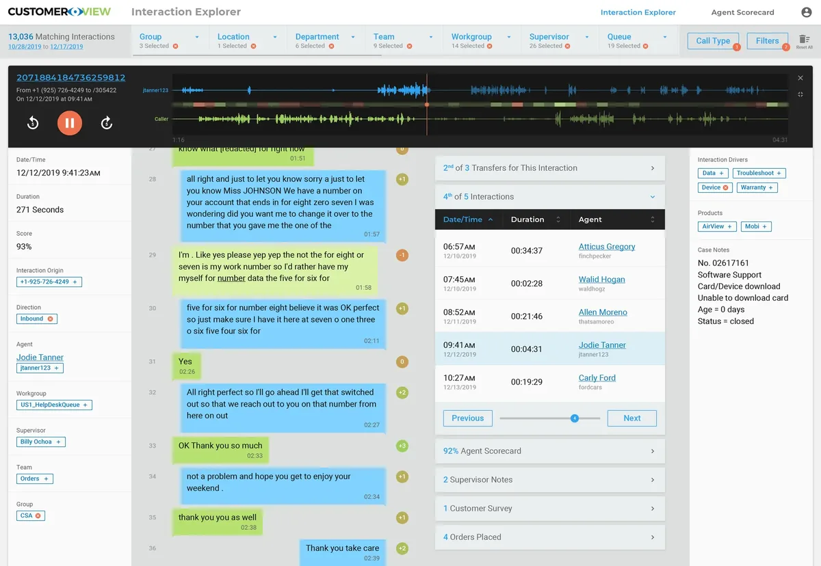Screen dimensions: 821x566
Task: Remove the CSA group tag
Action: pyautogui.click(x=38, y=515)
